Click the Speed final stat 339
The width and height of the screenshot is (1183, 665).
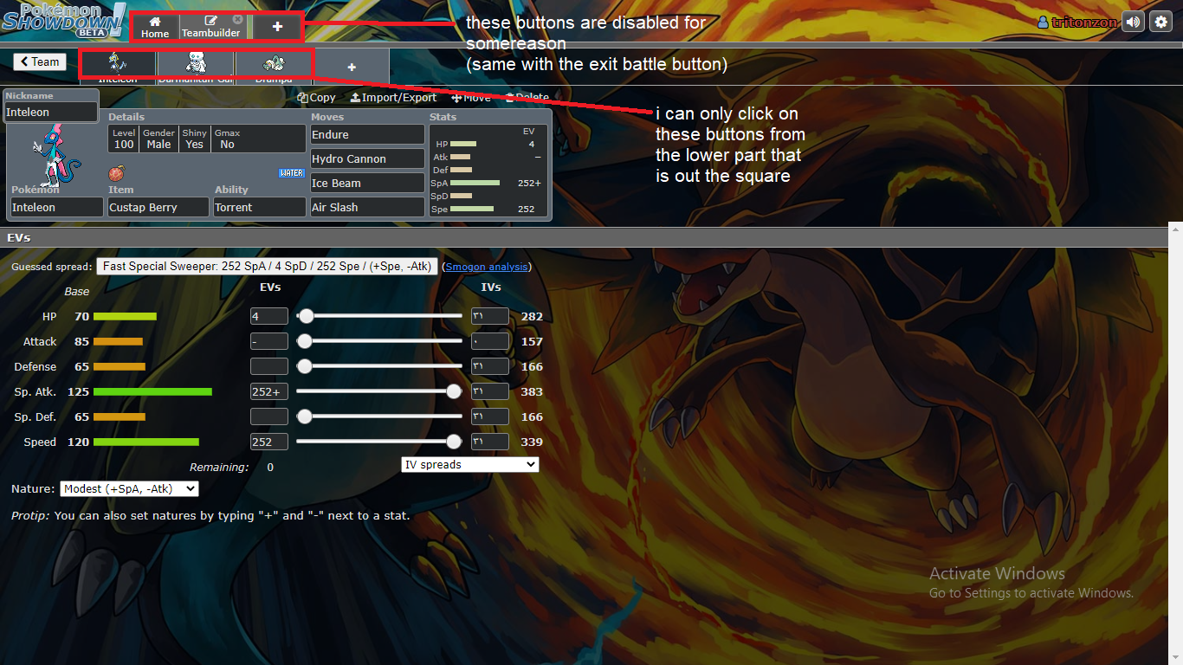coord(532,442)
